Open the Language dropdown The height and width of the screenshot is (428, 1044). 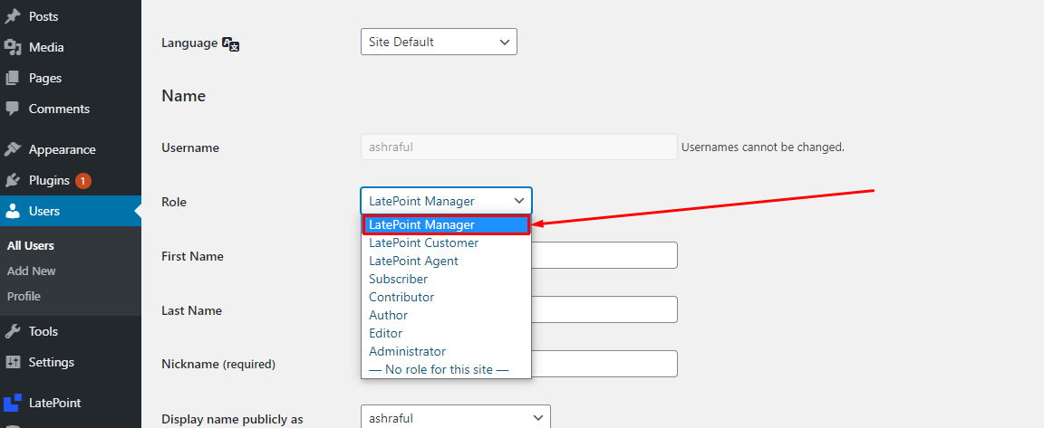[x=439, y=42]
